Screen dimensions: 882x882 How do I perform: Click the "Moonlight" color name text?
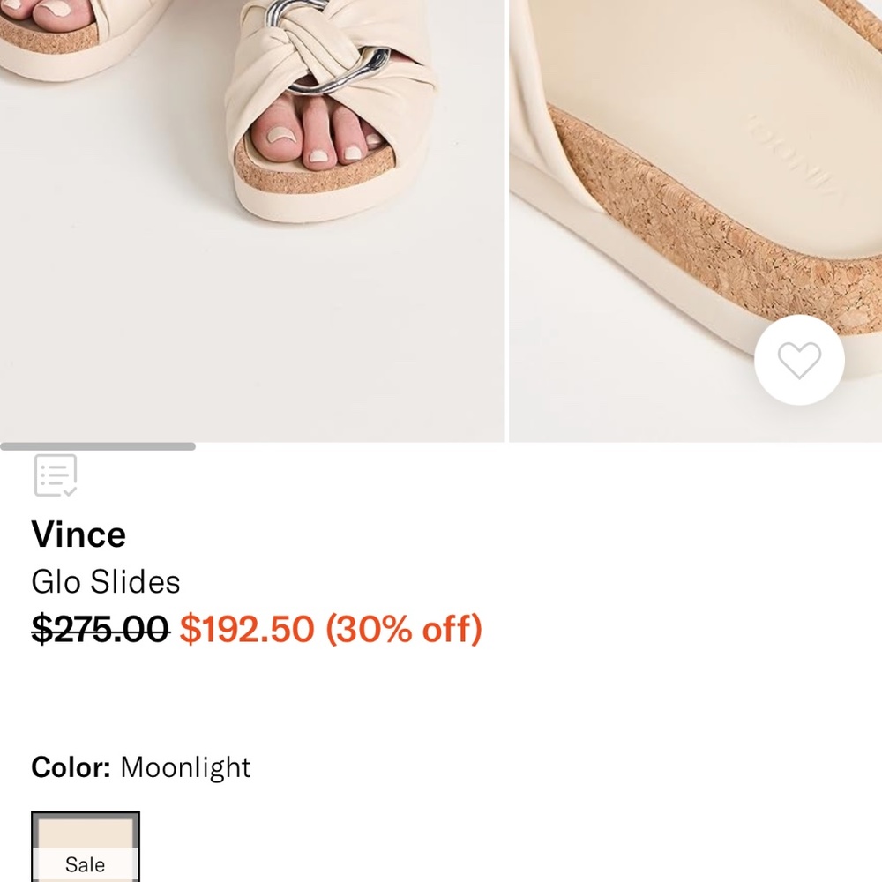(185, 767)
